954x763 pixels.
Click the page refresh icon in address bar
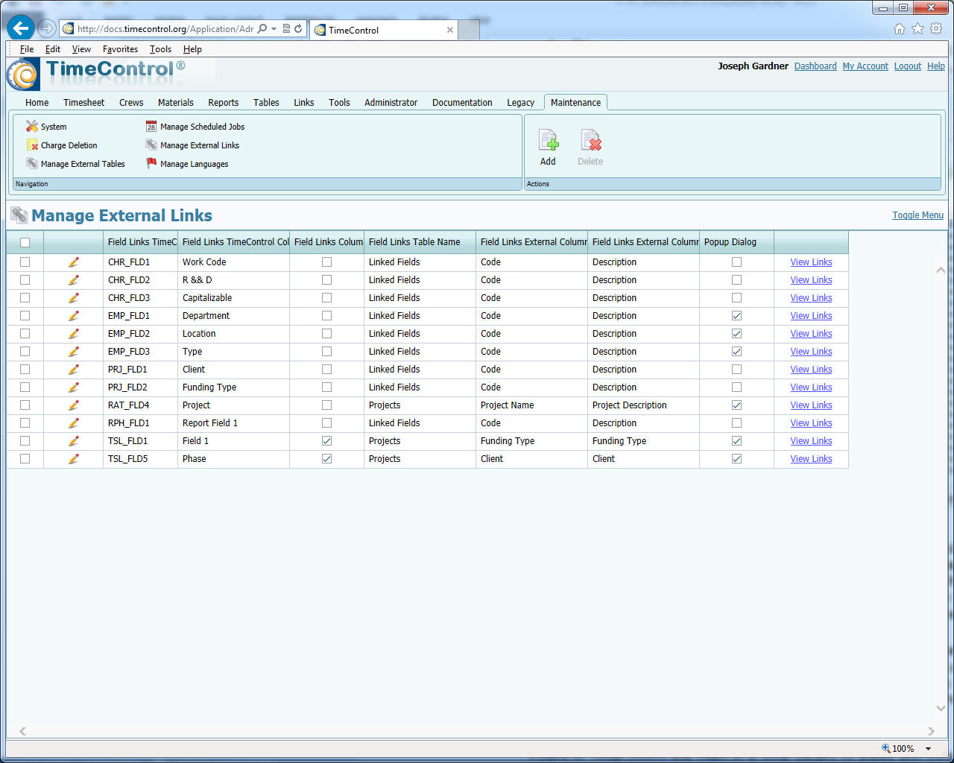pyautogui.click(x=298, y=29)
